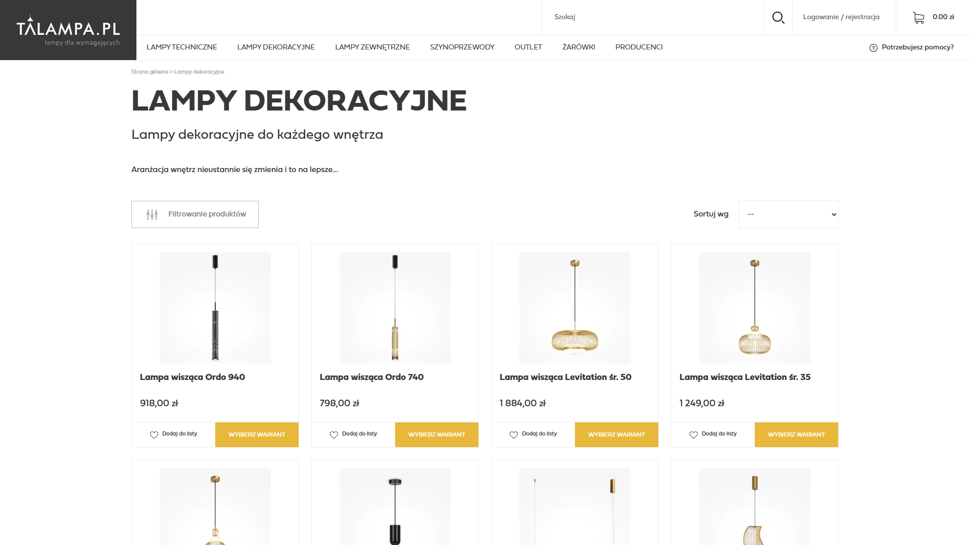
Task: Click Wybierz wariant for Levitation śr. 50
Action: [x=616, y=434]
